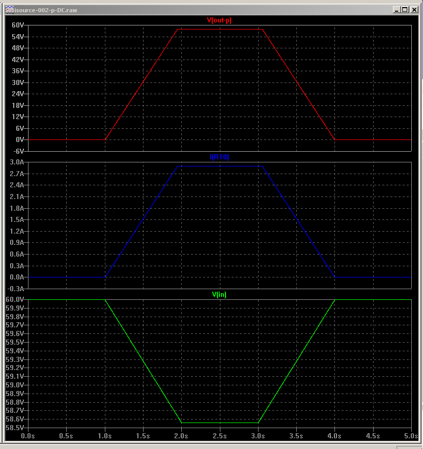
Task: Click the 60.0V axis label in bottom pane
Action: click(15, 299)
